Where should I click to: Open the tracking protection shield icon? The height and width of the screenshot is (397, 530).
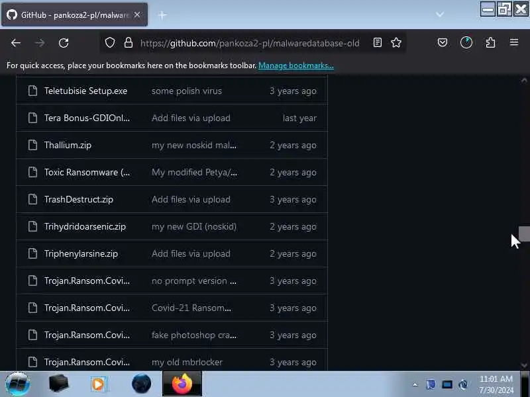(x=110, y=42)
